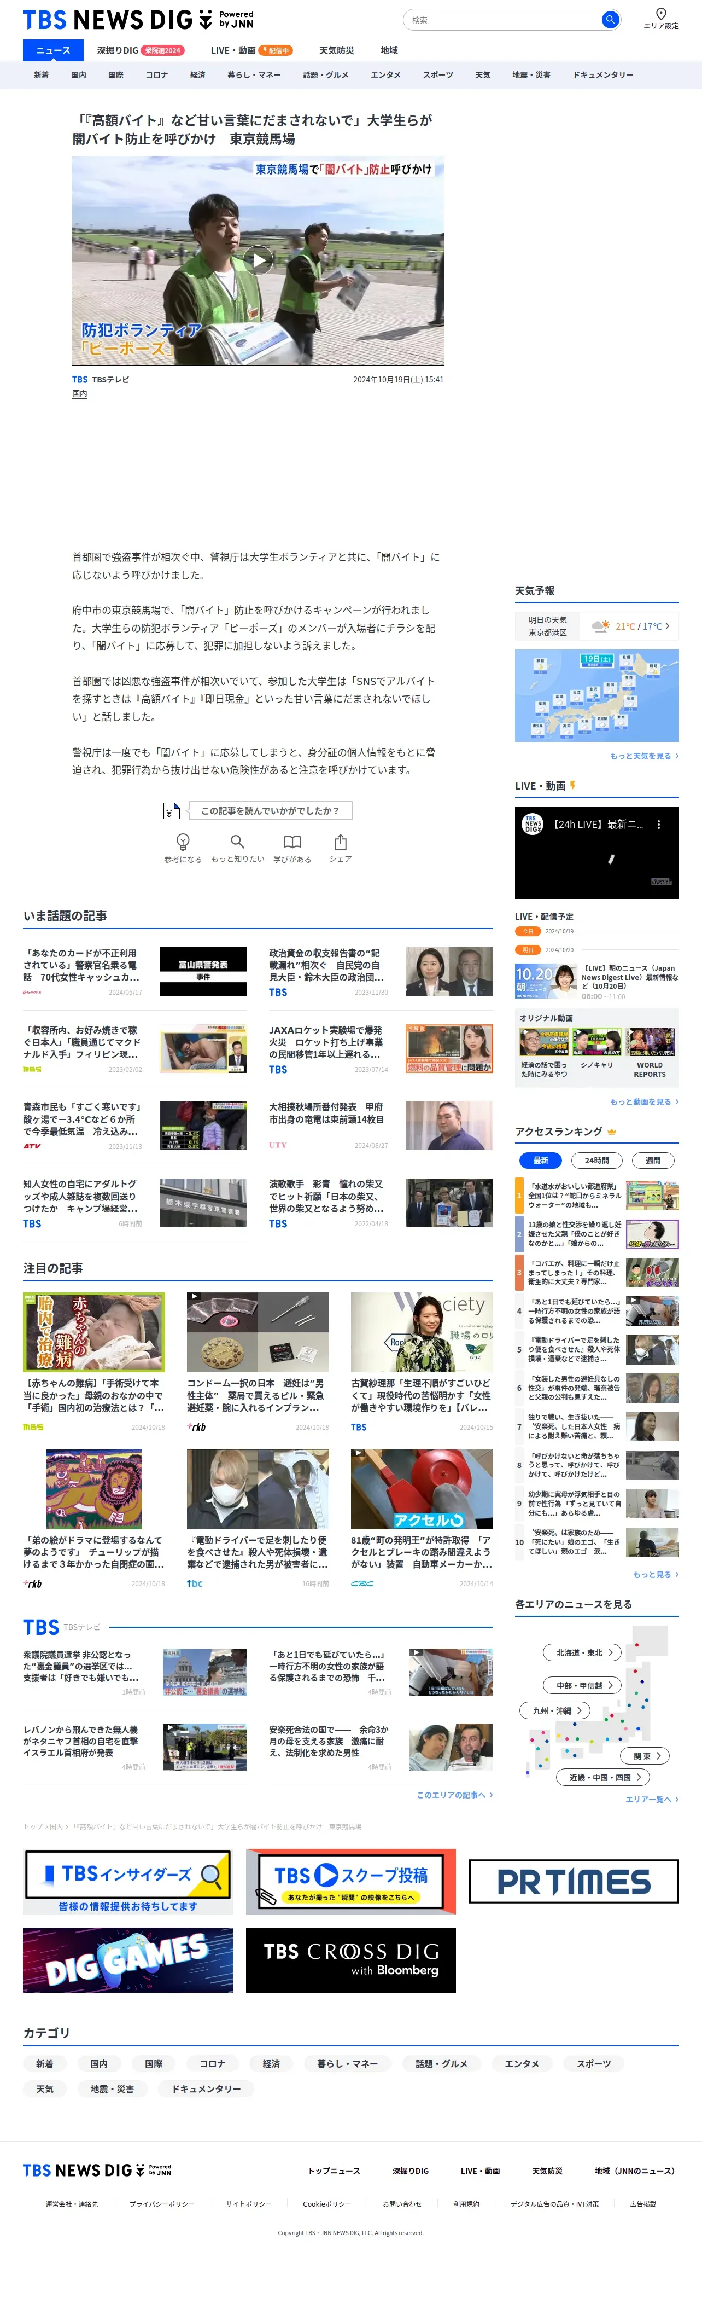Click このエリアの記事へ link
Screen dimensions: 702x2309
point(454,1795)
